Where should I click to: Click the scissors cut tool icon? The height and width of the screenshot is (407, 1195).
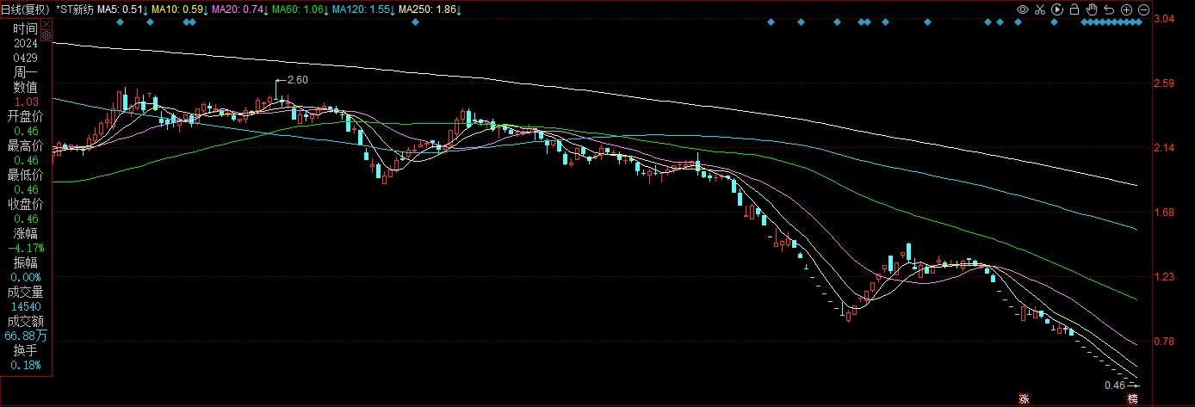click(1040, 9)
